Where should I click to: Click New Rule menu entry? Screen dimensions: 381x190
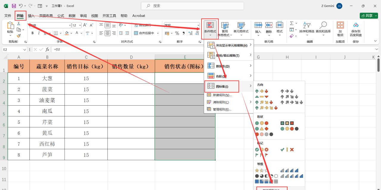(229, 95)
